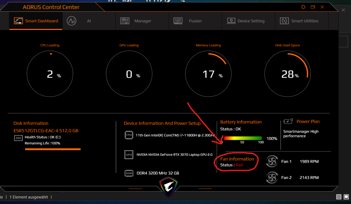Click the Smart Dashboard laptop icon
Screen dimensions: 351x204
(x=19, y=21)
